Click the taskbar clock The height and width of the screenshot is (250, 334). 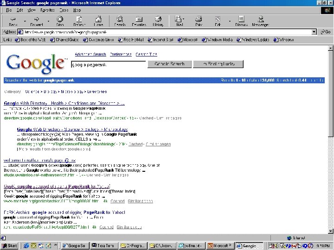point(323,246)
